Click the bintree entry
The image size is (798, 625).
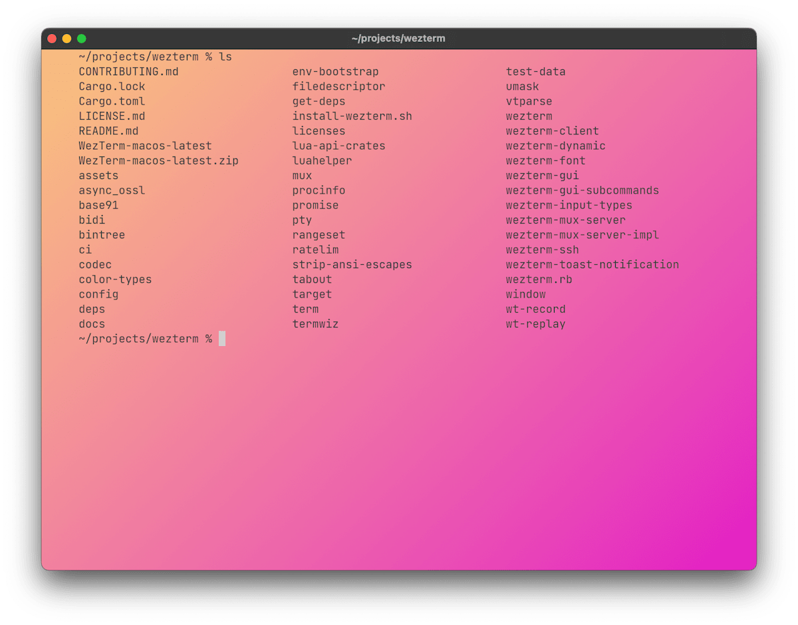pos(102,235)
